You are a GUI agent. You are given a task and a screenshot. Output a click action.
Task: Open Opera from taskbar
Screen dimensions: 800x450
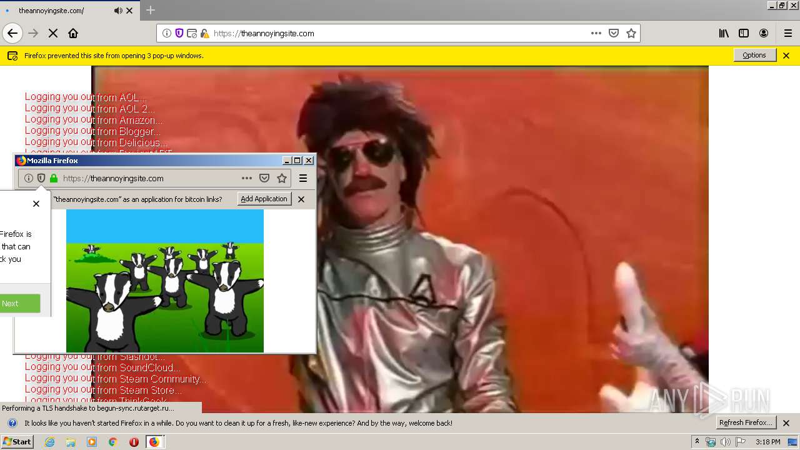134,442
